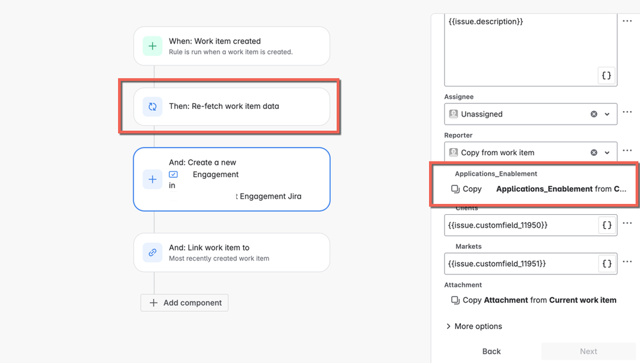Click the user avatar icon in Reporter field
The width and height of the screenshot is (640, 363).
coord(453,152)
